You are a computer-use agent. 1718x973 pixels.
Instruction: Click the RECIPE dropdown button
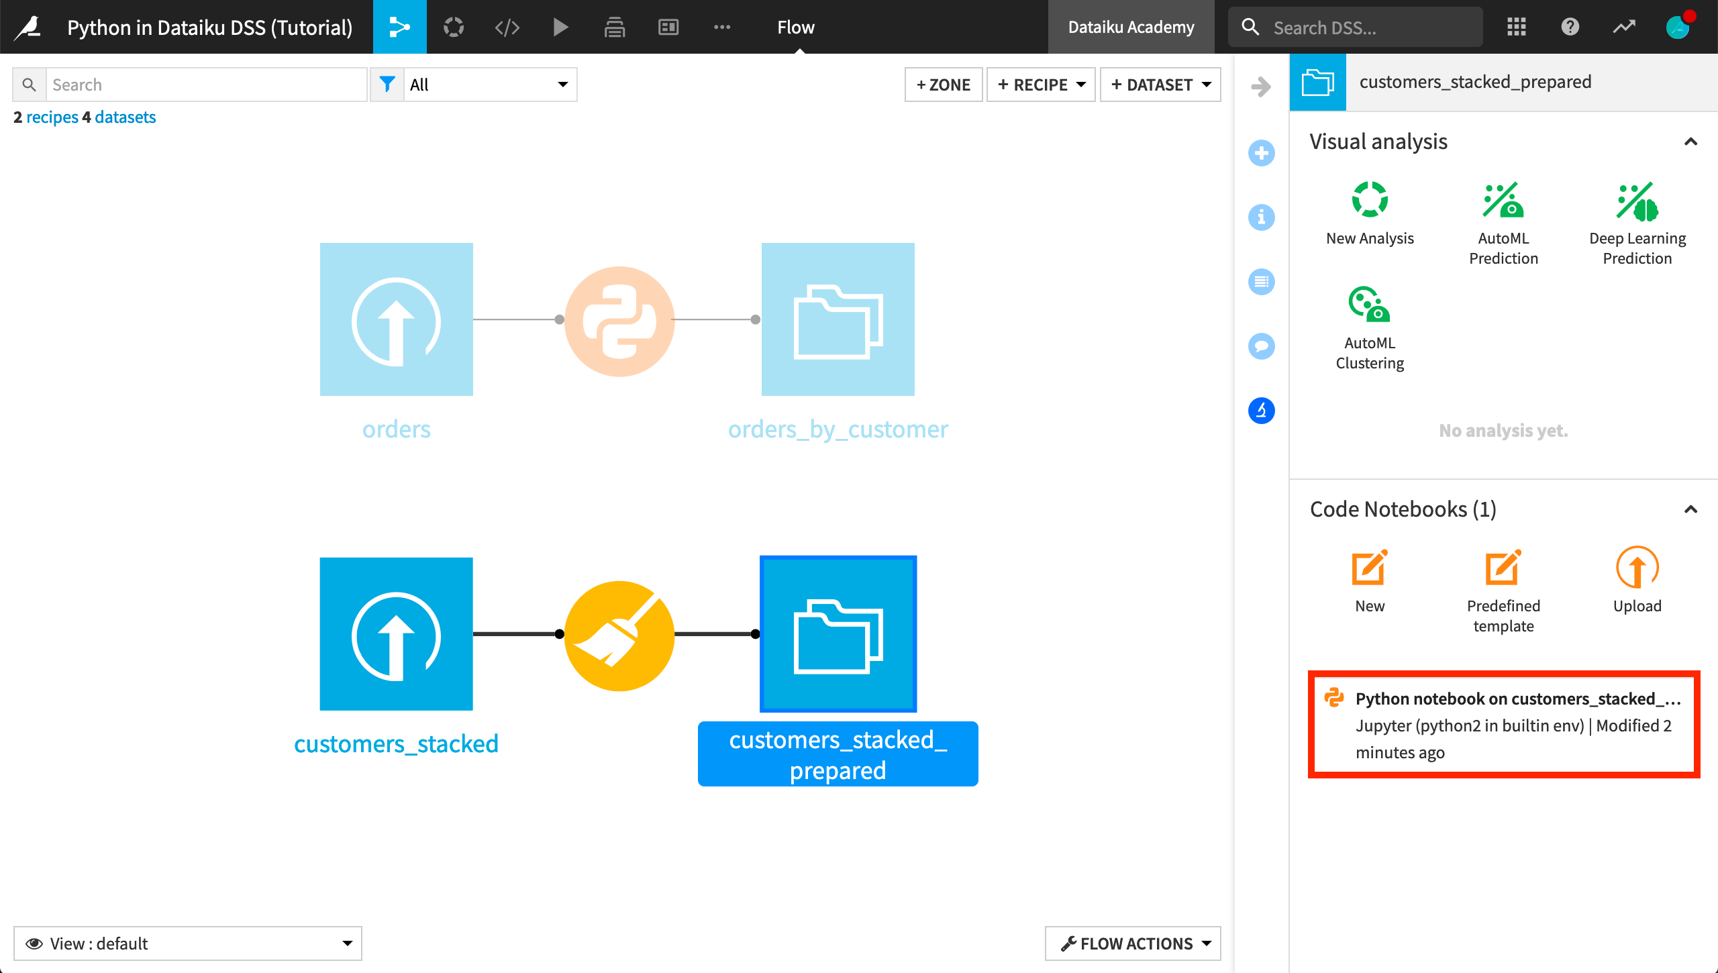[x=1041, y=84]
